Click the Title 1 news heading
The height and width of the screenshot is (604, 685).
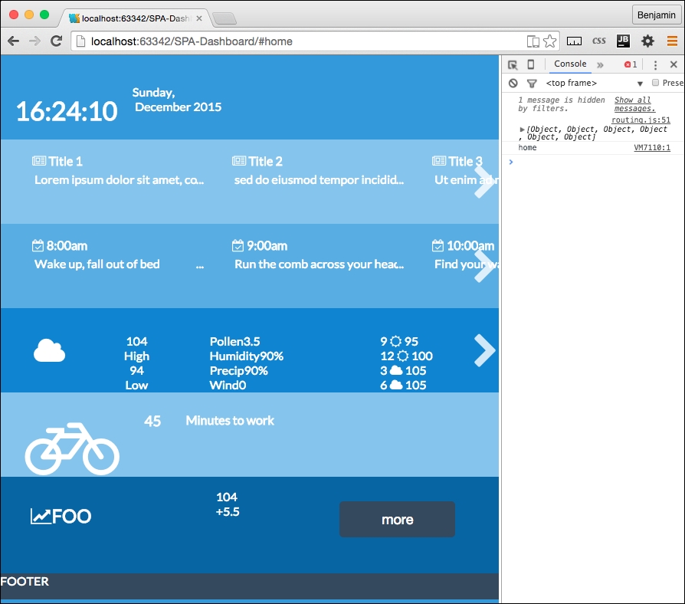[66, 161]
